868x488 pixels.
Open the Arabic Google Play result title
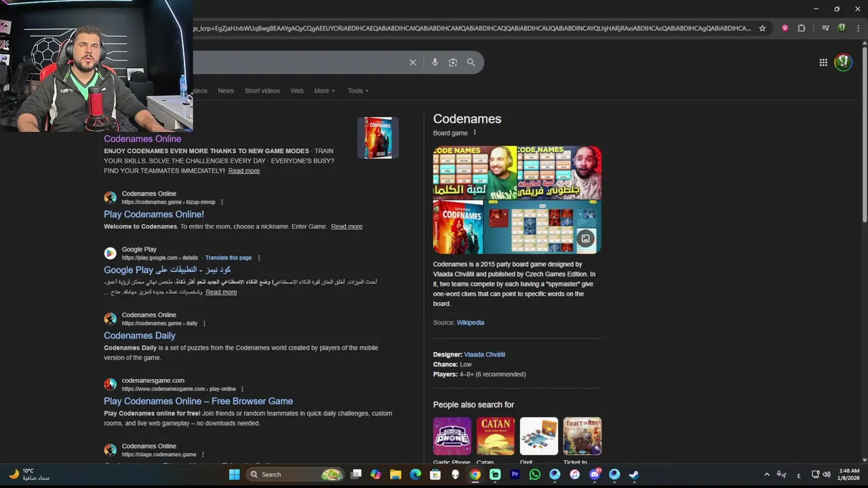pos(167,270)
